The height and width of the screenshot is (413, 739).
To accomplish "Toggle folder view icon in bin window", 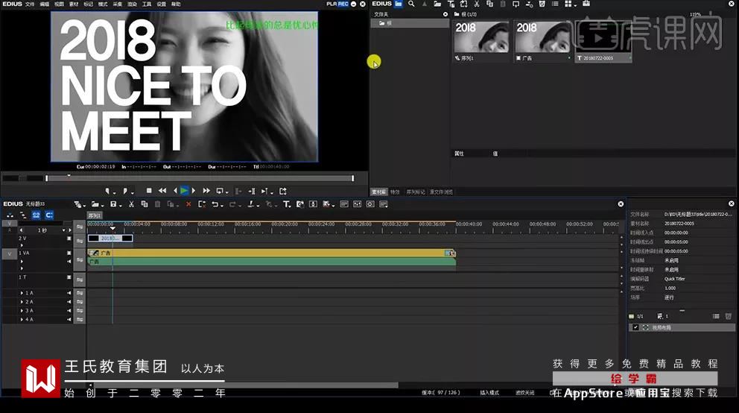I will pyautogui.click(x=399, y=4).
